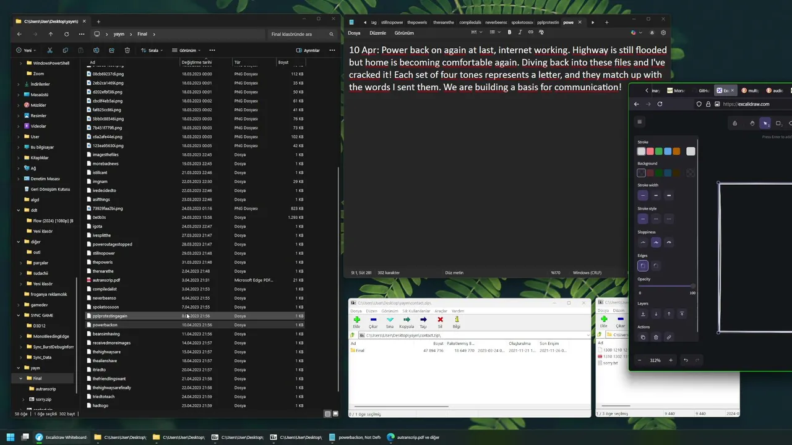Bring the shape to front in Layers
792x445 pixels.
(682, 314)
